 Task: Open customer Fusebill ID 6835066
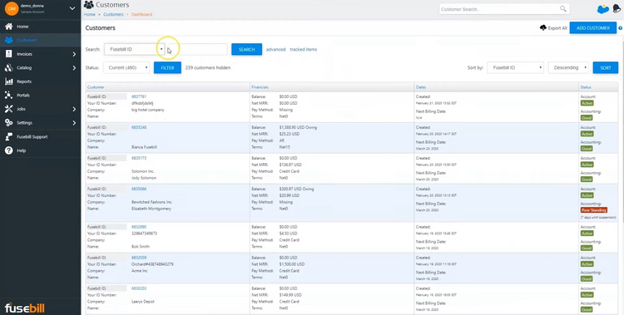(139, 189)
